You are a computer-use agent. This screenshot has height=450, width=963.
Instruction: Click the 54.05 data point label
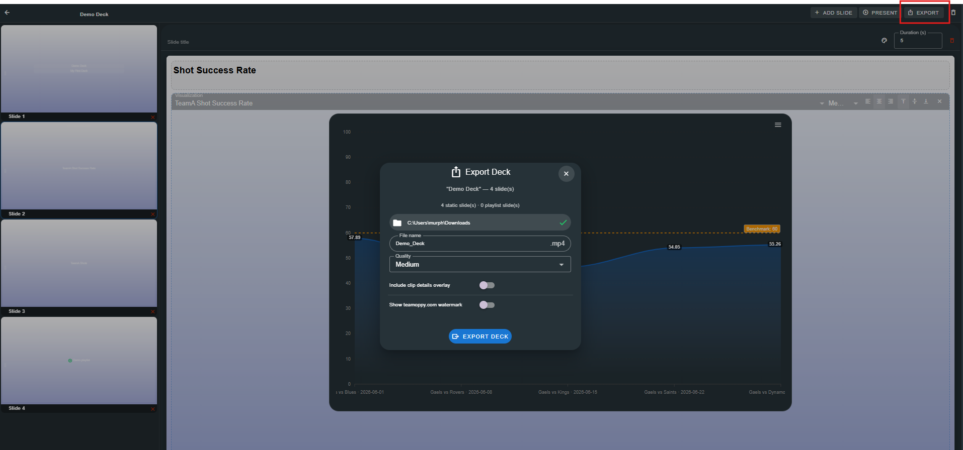pyautogui.click(x=674, y=247)
